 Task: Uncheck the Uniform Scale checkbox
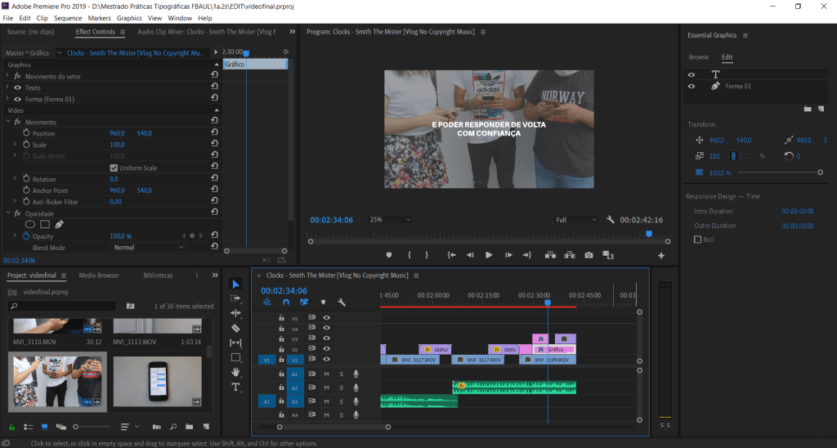114,168
